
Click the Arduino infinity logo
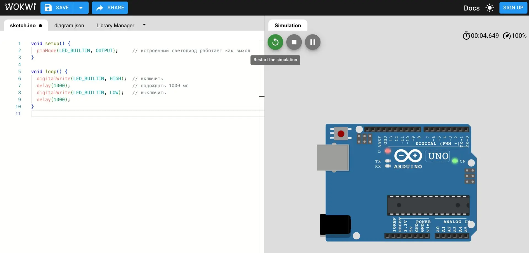[408, 156]
